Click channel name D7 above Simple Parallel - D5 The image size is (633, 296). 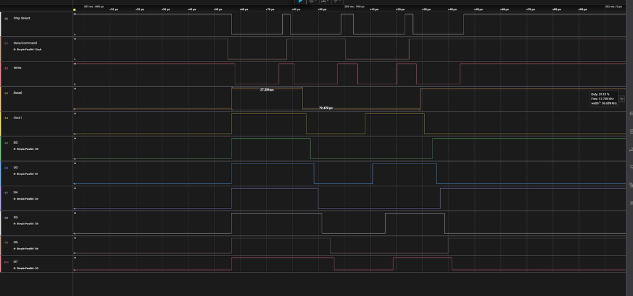pos(15,262)
